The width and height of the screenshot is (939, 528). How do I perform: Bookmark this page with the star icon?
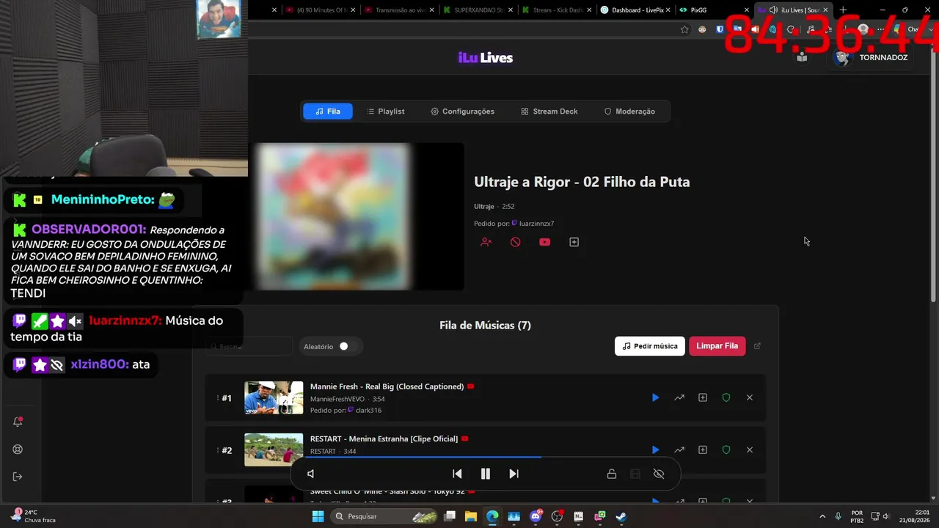[x=684, y=29]
